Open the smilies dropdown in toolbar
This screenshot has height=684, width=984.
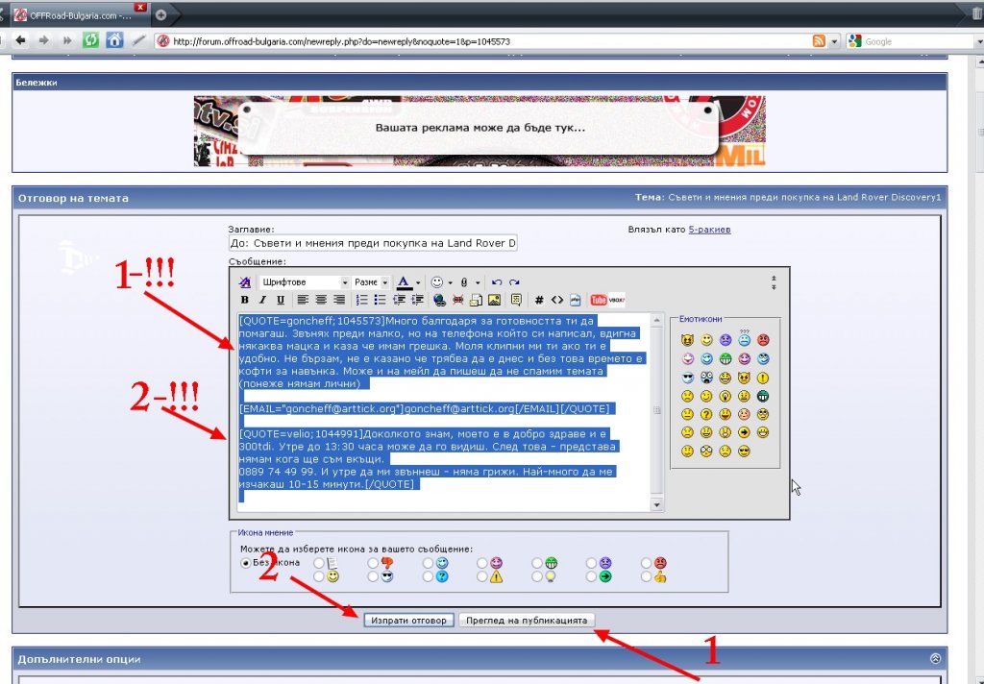coord(450,282)
